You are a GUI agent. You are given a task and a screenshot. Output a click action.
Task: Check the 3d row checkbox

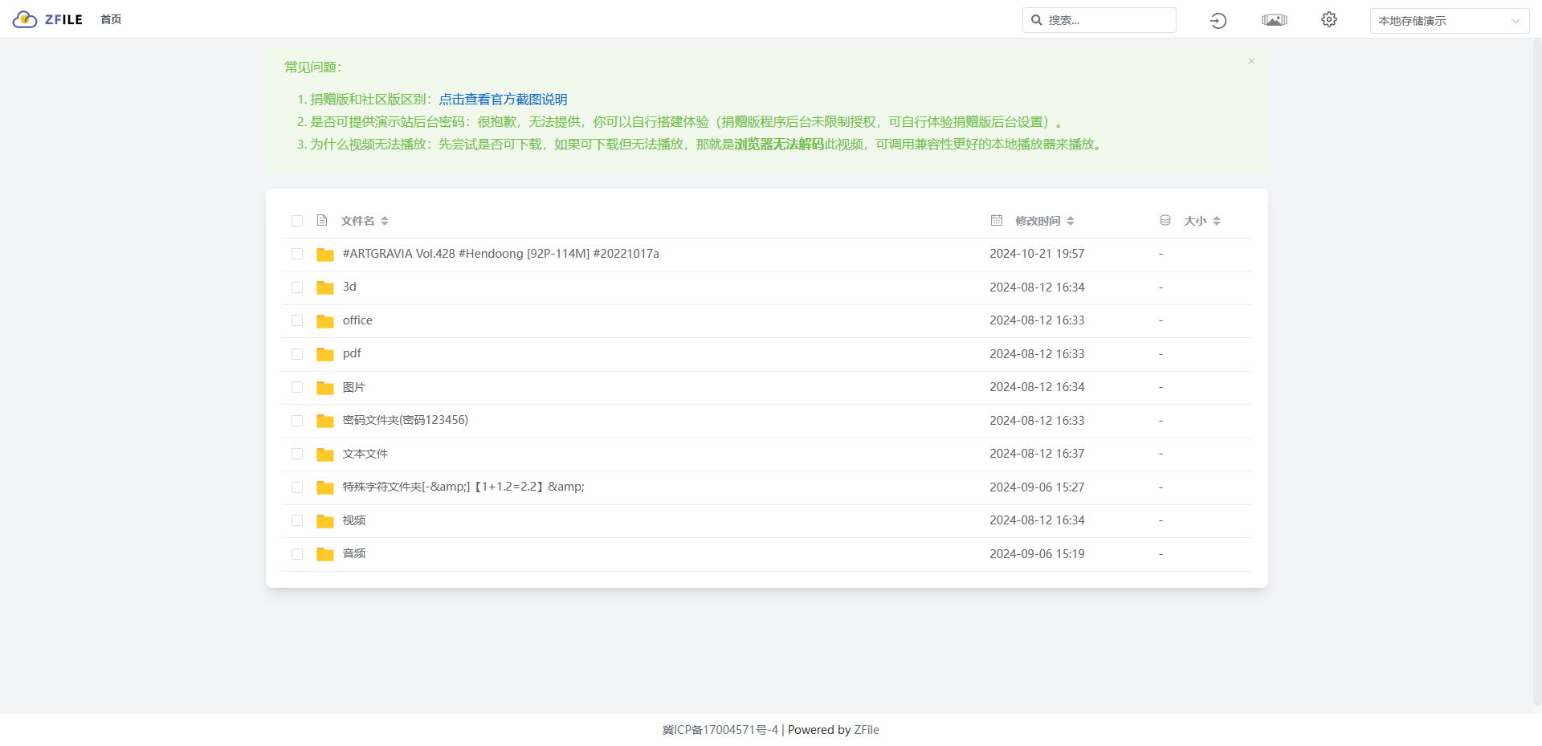pos(297,287)
